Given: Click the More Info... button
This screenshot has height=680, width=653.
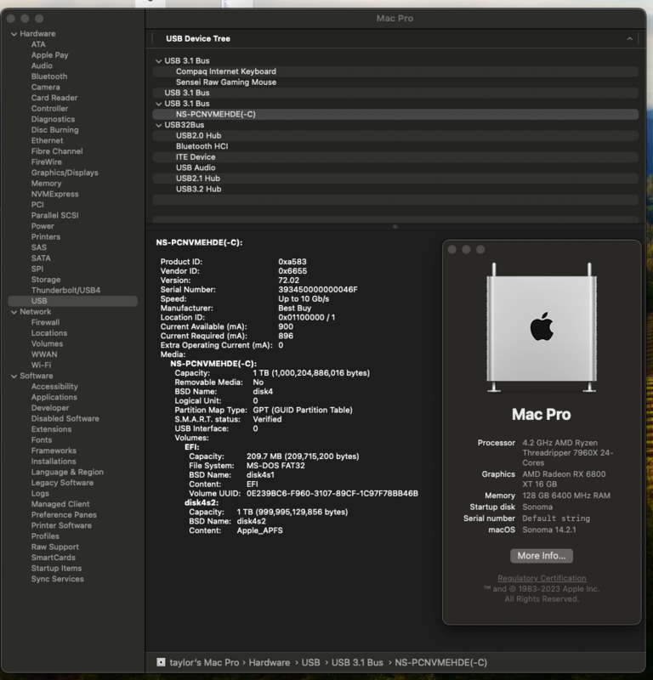Looking at the screenshot, I should [x=541, y=556].
